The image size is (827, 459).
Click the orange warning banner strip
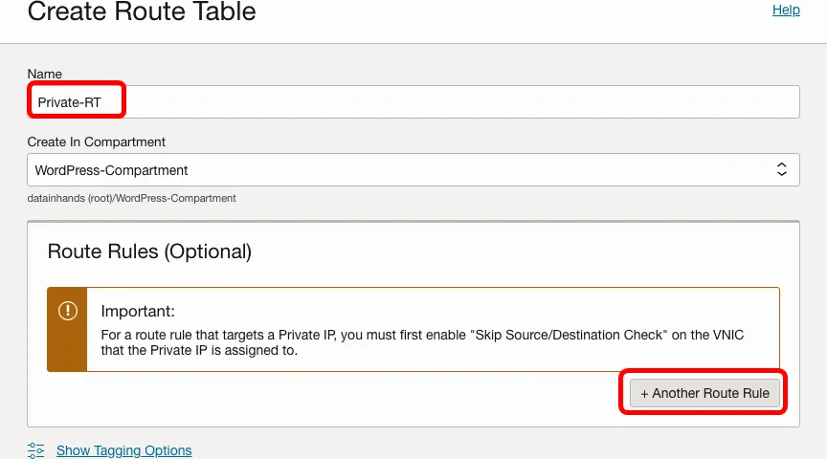67,349
